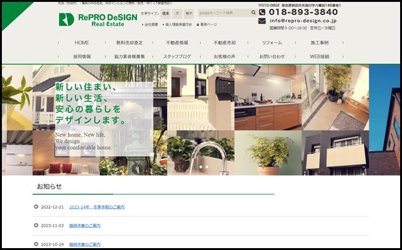Click the magnifier search icon
Viewport: 402px width, 250px height.
pyautogui.click(x=253, y=13)
